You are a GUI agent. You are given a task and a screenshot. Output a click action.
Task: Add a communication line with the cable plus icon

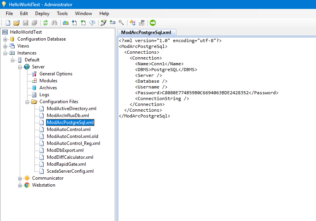coord(104,23)
